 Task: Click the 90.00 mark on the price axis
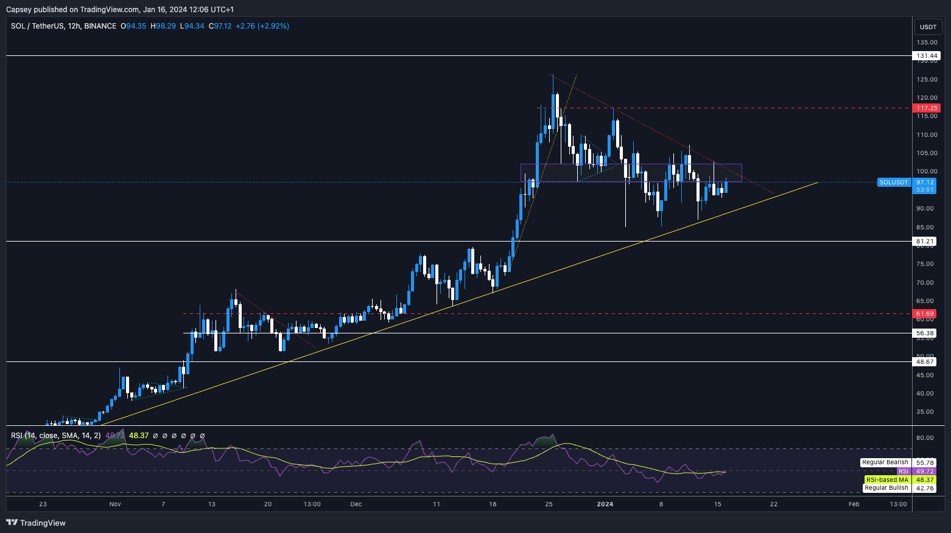point(925,209)
